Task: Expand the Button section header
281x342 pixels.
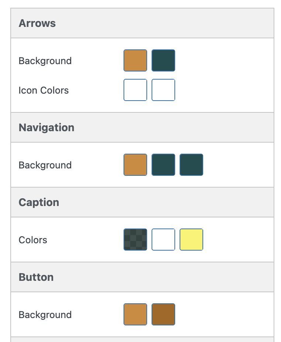Action: click(x=36, y=277)
